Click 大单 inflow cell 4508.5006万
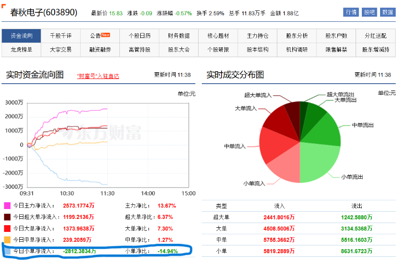 pyautogui.click(x=279, y=228)
